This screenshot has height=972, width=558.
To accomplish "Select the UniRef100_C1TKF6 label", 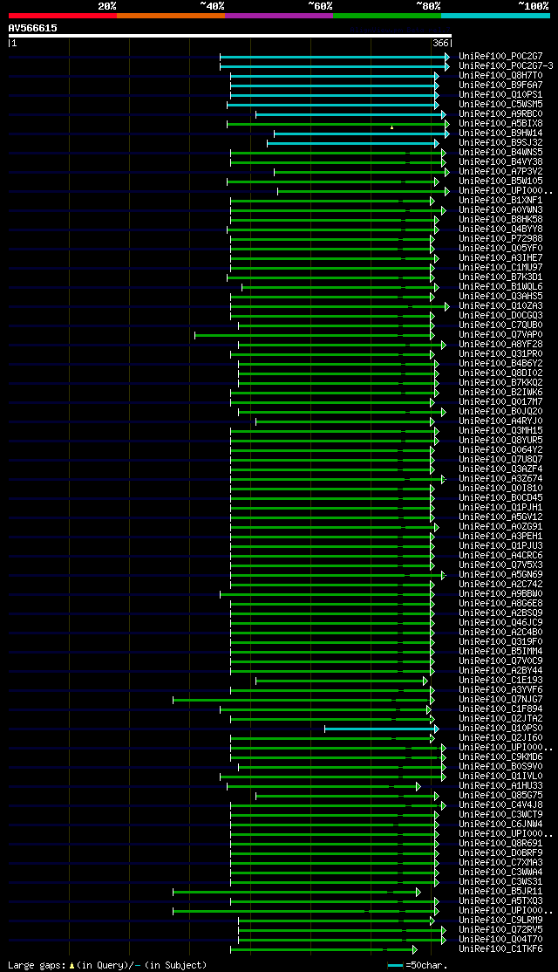I will coord(501,949).
